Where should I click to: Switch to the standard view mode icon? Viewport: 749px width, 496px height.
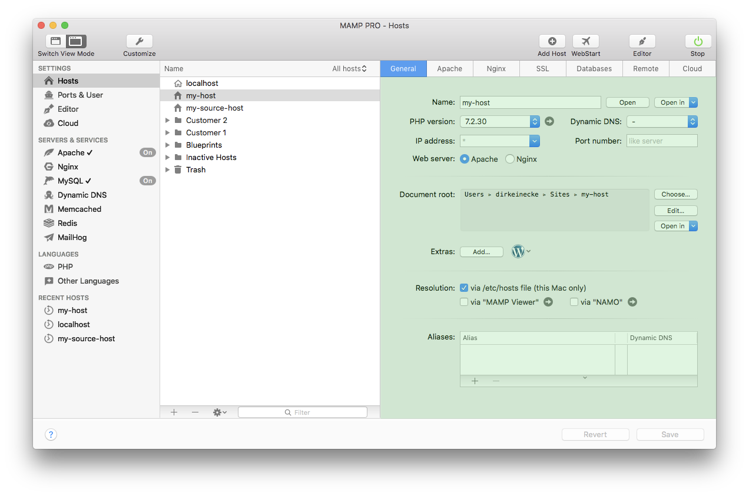point(56,41)
